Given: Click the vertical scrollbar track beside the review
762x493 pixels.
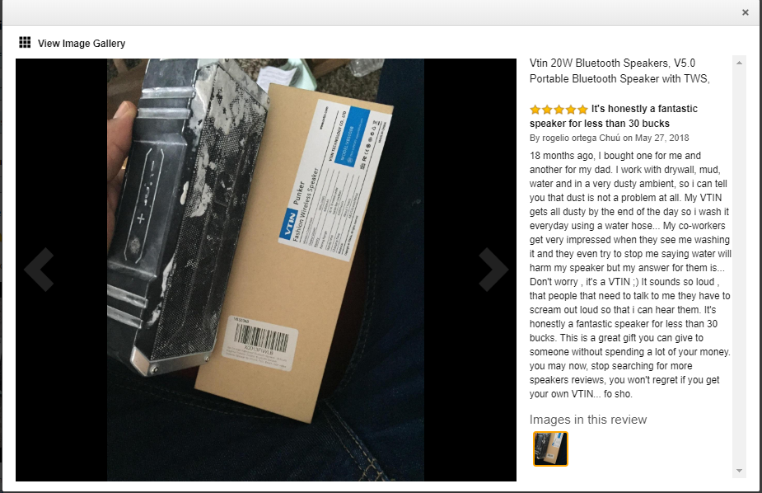Looking at the screenshot, I should (739, 266).
